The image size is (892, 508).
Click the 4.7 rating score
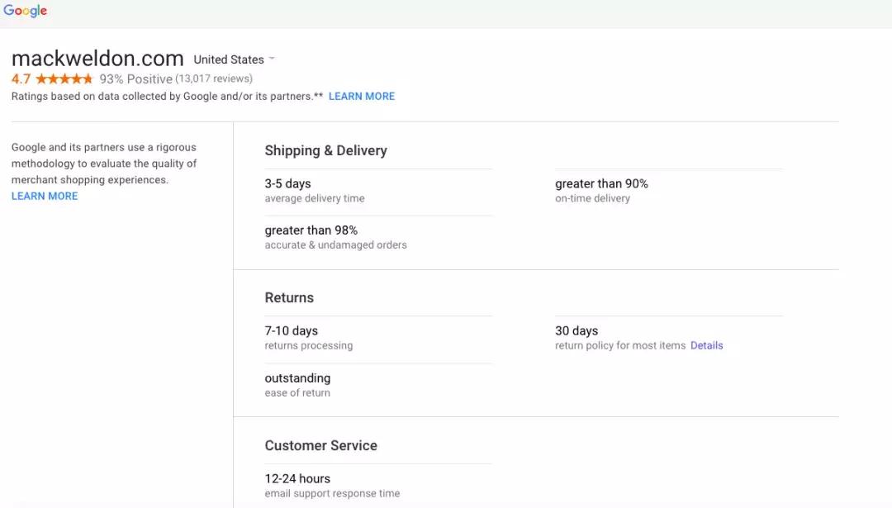[x=21, y=79]
